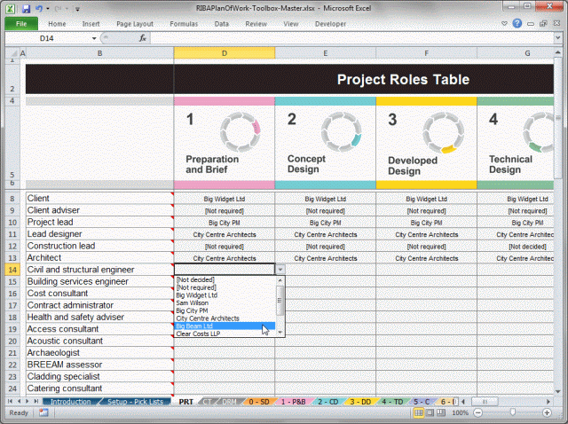This screenshot has width=568, height=424.
Task: Click the Redo icon in quick access toolbar
Action: (58, 8)
